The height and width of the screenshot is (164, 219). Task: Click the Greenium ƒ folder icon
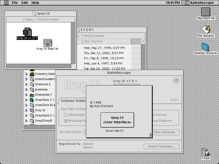click(x=32, y=84)
